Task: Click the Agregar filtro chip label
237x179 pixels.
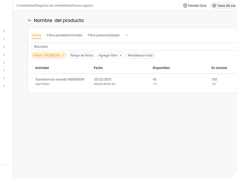Action: pos(108,55)
